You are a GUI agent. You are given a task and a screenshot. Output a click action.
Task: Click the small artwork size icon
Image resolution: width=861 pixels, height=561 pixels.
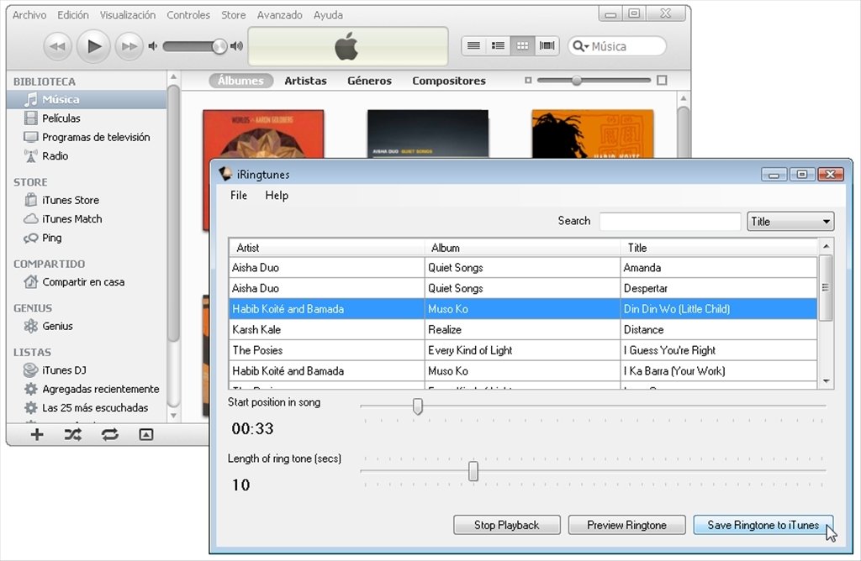528,80
